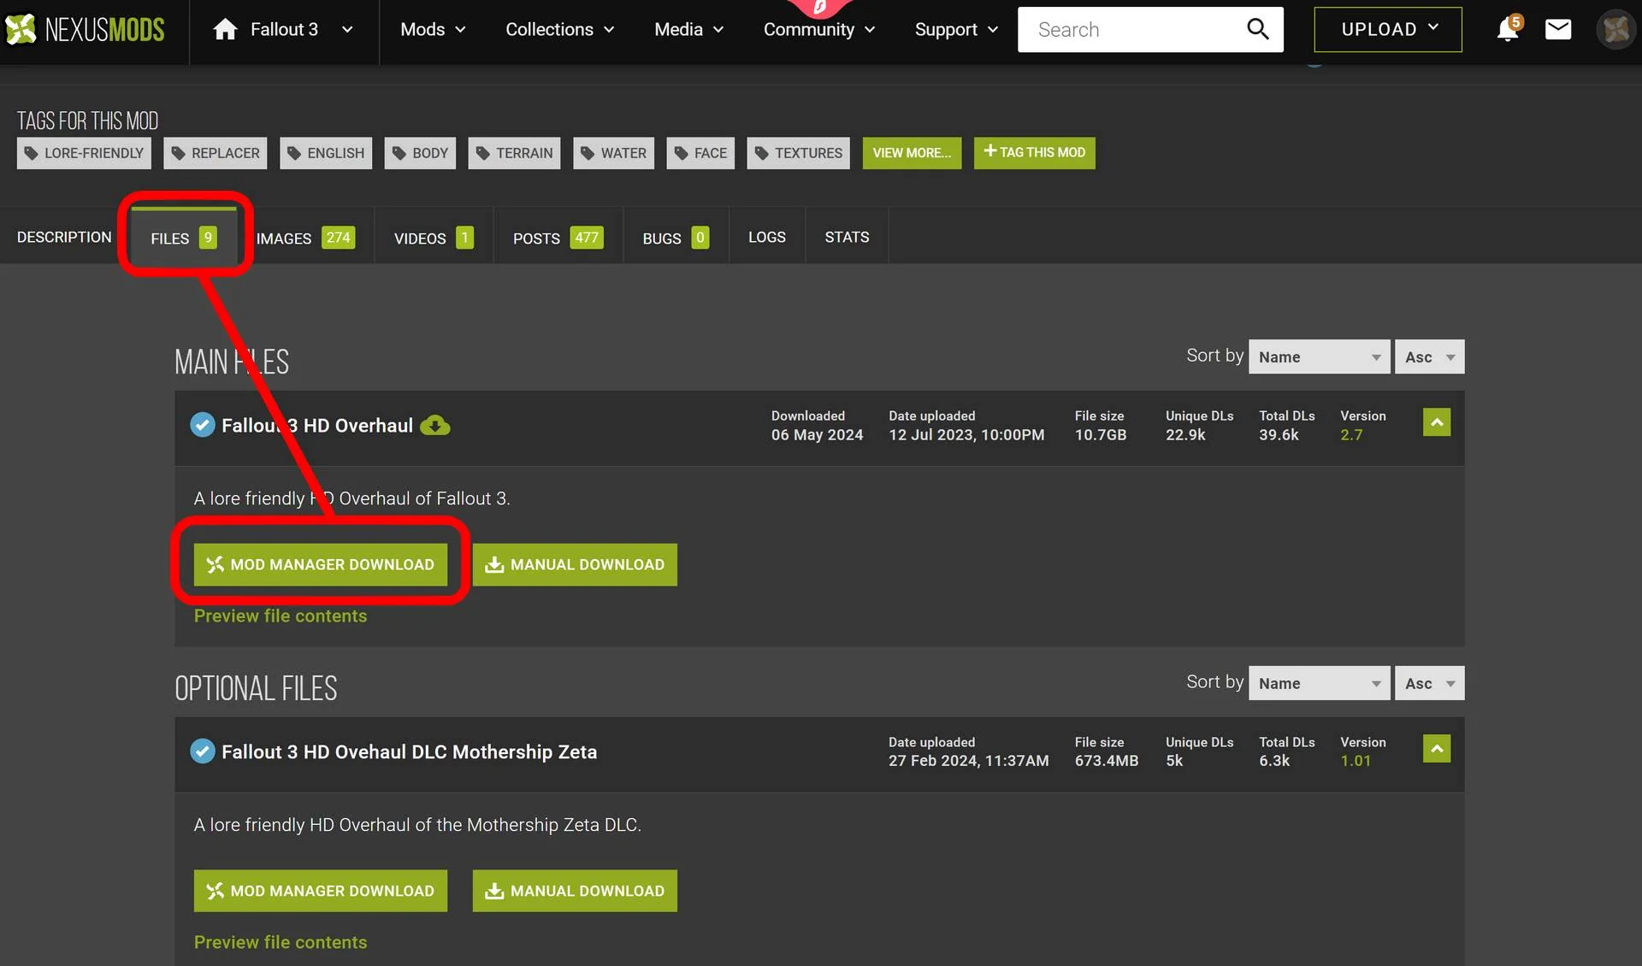Screen dimensions: 1642x966
Task: Open the messages envelope icon
Action: point(1557,30)
